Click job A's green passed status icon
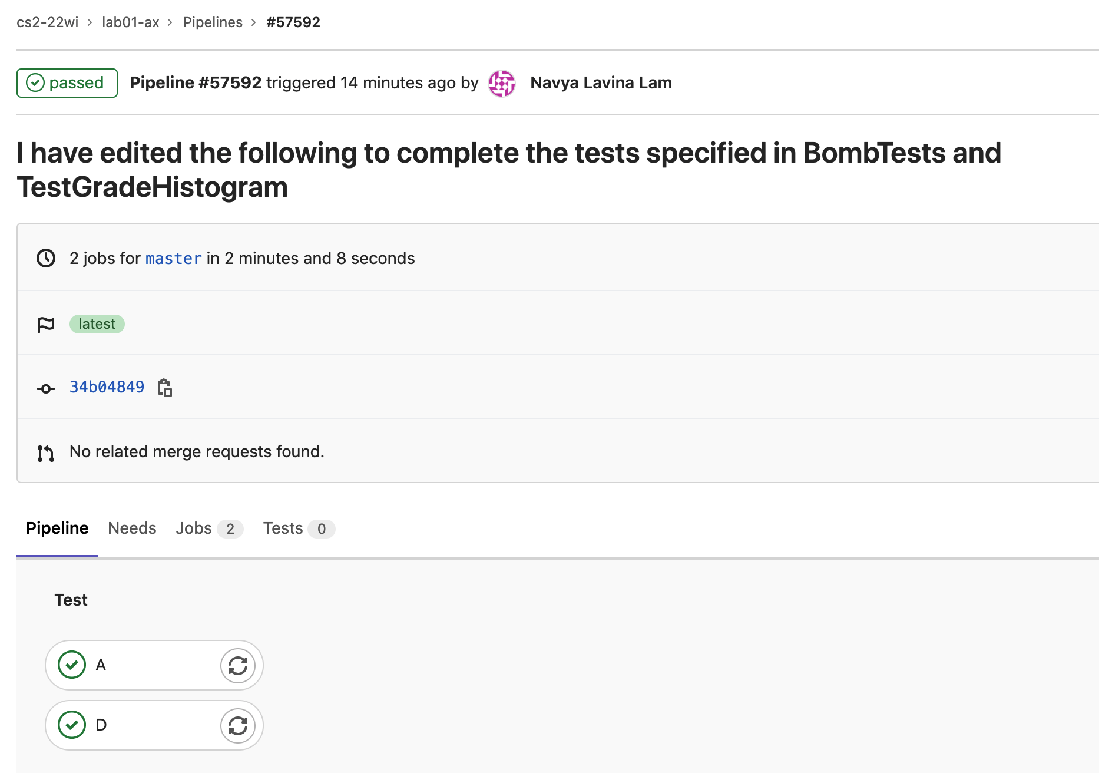The width and height of the screenshot is (1099, 773). tap(72, 665)
